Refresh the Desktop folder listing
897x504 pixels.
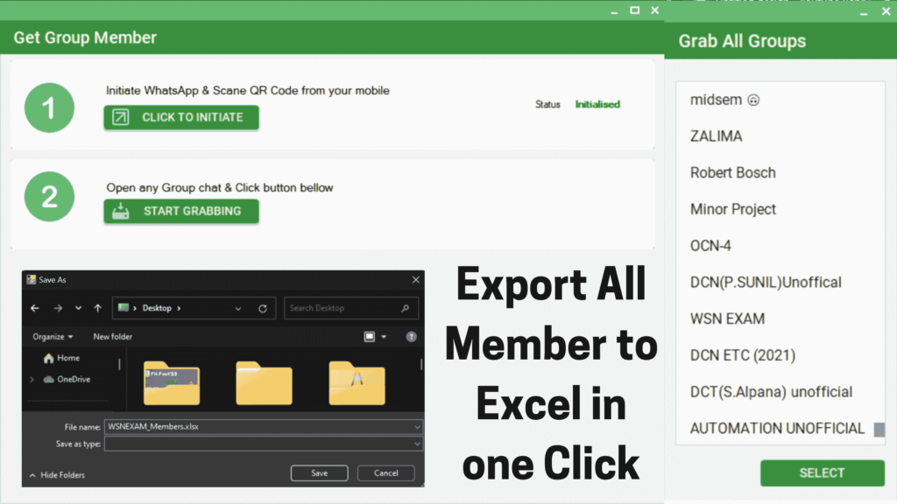coord(263,308)
